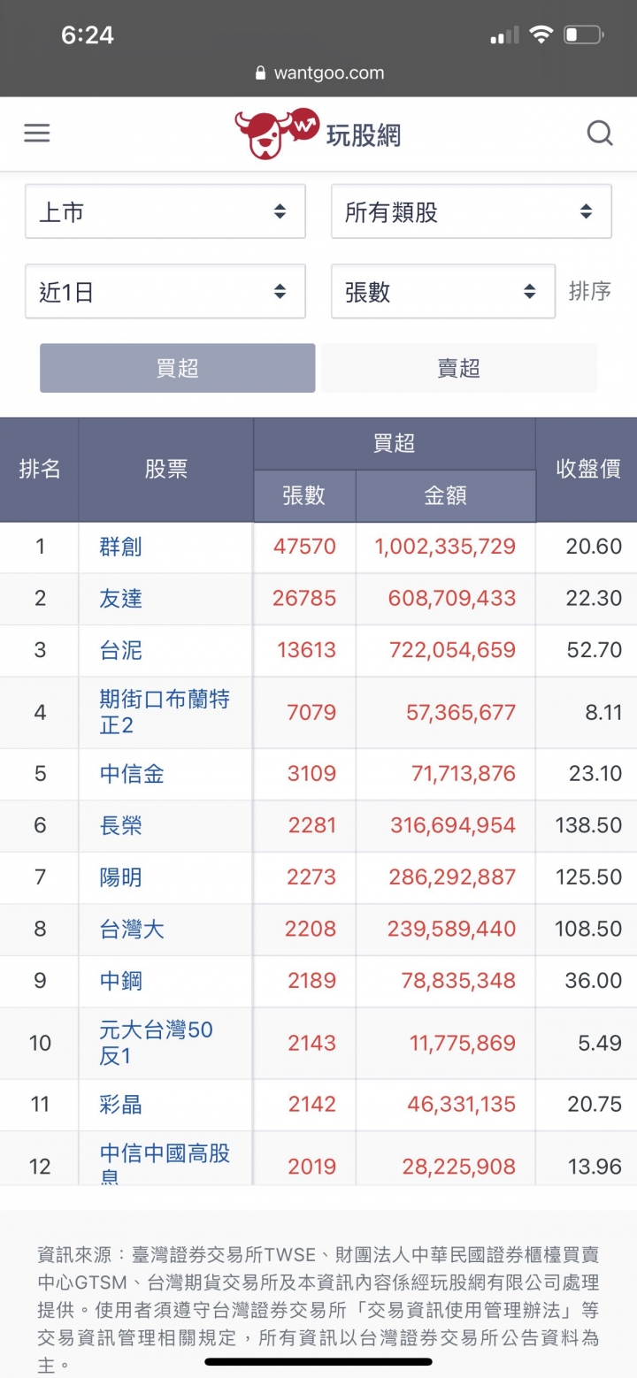The height and width of the screenshot is (1378, 637).
Task: Switch to the 買超 tab
Action: point(177,368)
